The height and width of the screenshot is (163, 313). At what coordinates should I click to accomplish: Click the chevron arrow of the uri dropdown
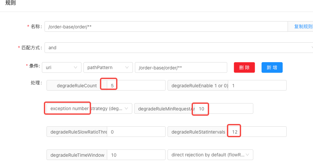tap(76, 67)
